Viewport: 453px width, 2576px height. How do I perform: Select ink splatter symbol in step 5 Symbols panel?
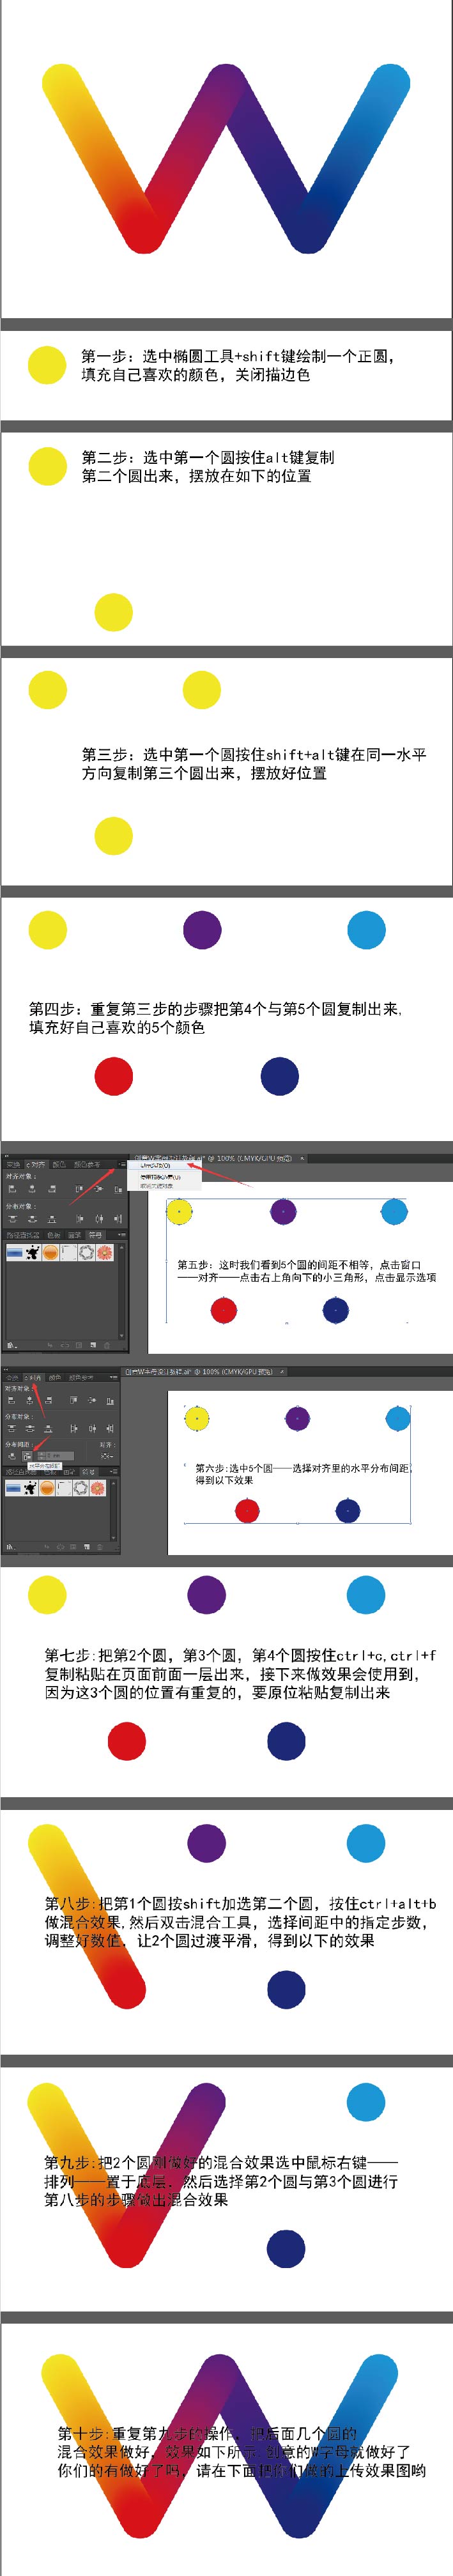32,1253
